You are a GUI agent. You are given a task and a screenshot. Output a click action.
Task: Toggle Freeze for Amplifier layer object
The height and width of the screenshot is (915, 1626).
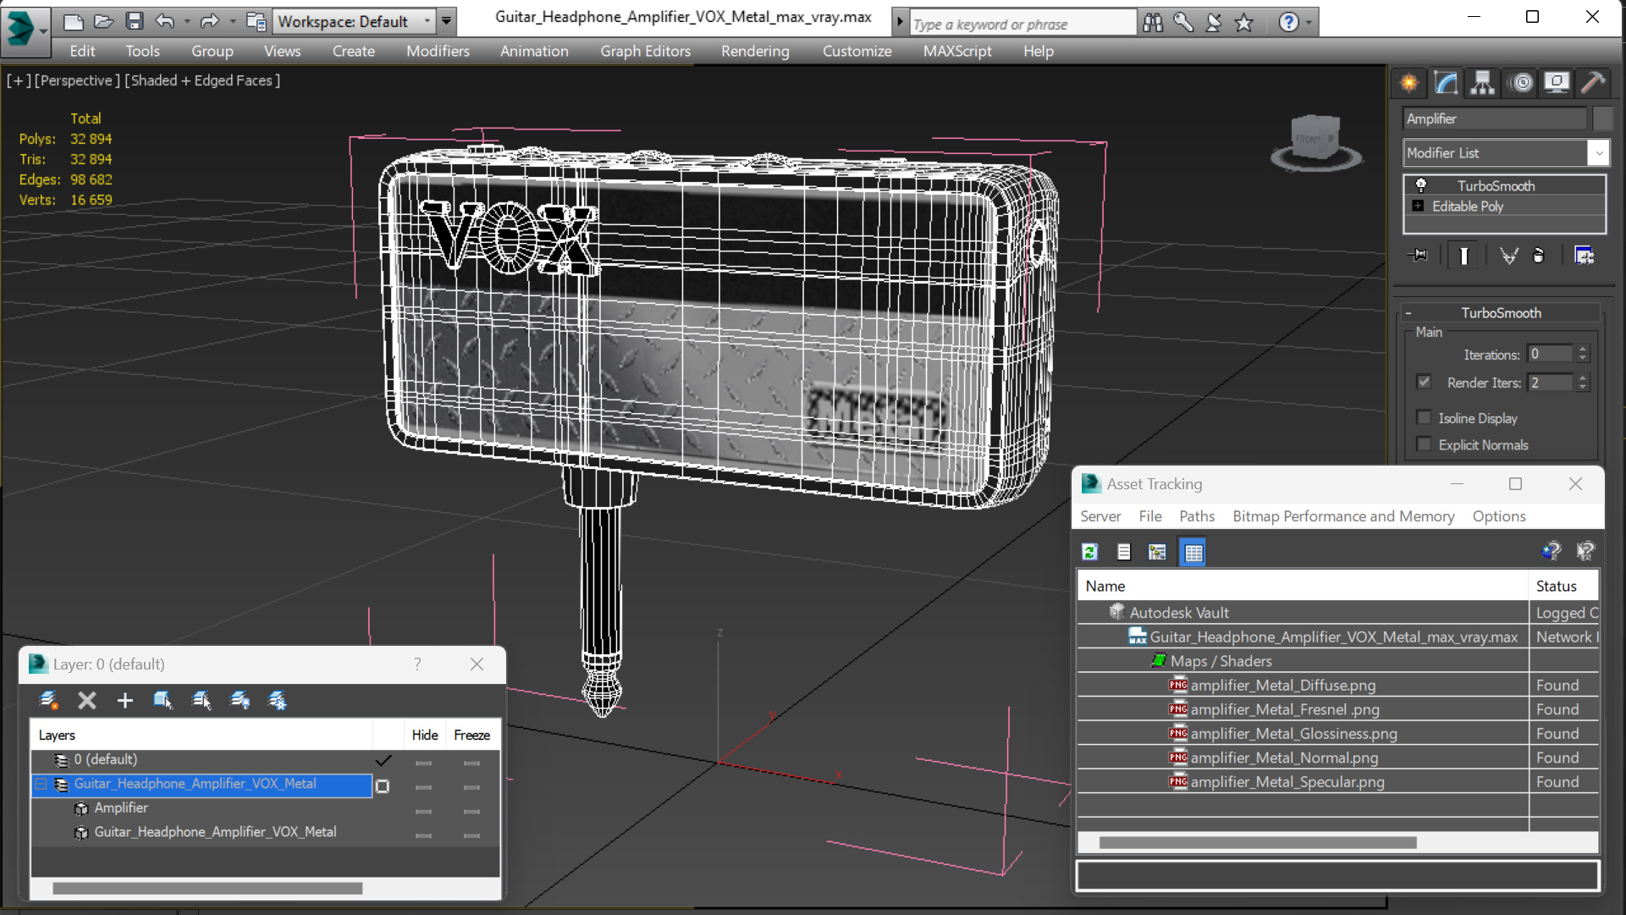coord(471,811)
